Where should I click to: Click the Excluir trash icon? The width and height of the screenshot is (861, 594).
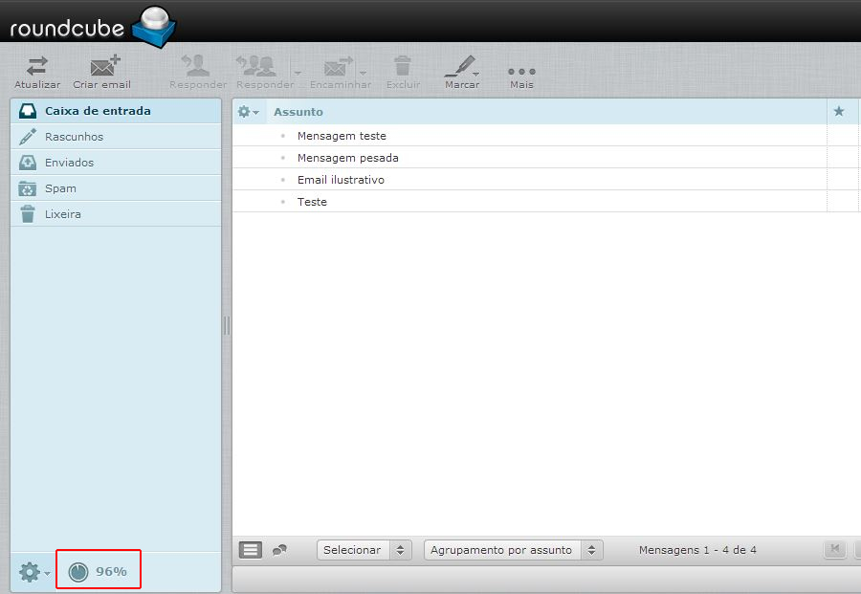(403, 71)
